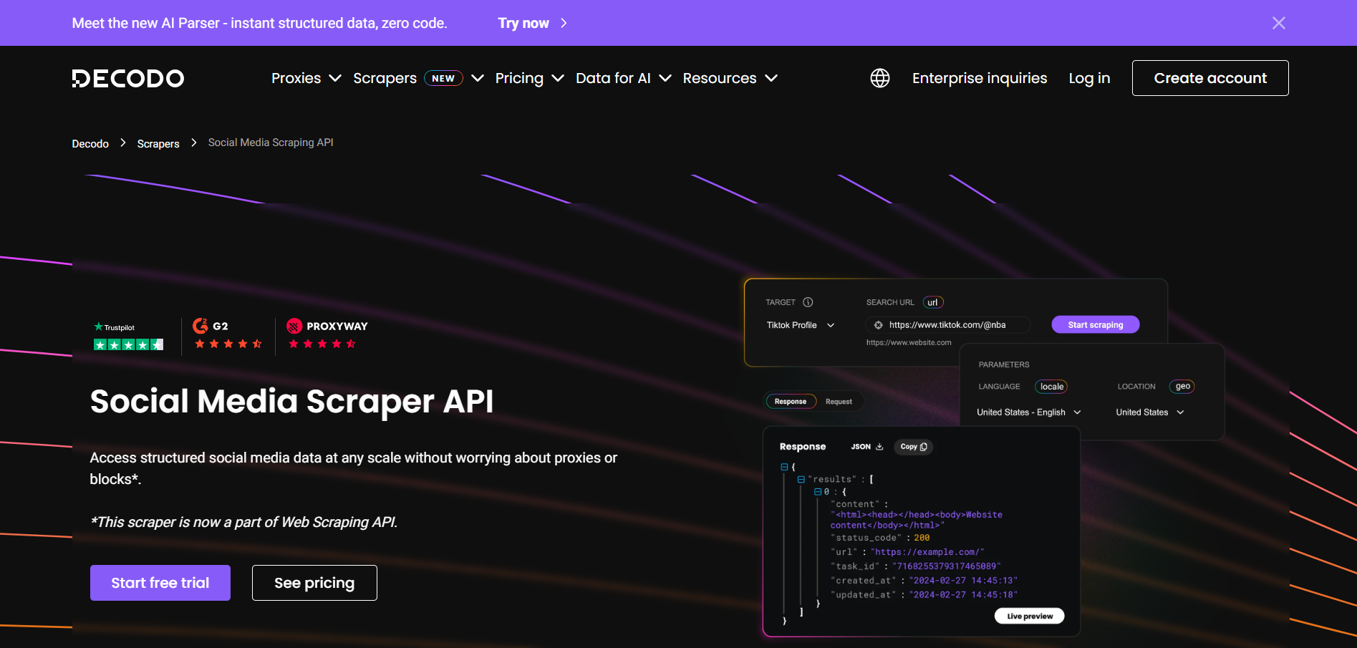
Task: Click Start free trial
Action: coord(160,583)
